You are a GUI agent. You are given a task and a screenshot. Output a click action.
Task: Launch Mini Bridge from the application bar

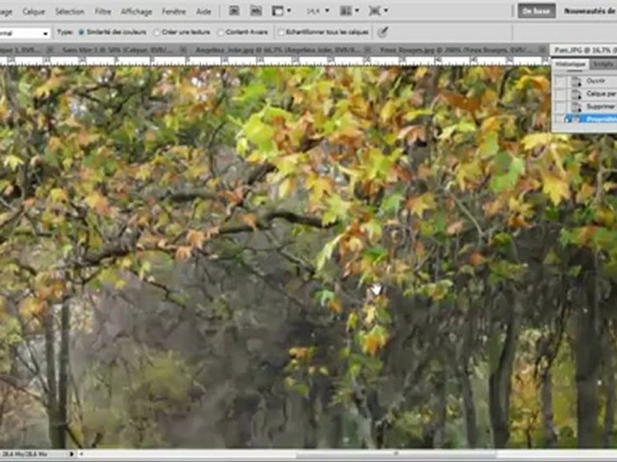tap(256, 11)
